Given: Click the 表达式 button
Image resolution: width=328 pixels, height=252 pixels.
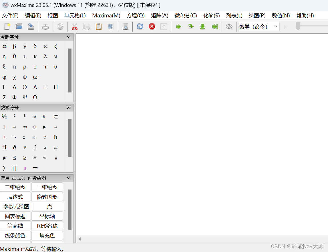Looking at the screenshot, I should (15, 197).
